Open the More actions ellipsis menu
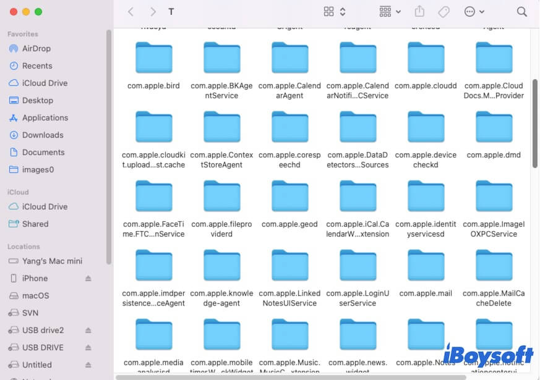Screen dimensions: 540x380 pos(470,11)
